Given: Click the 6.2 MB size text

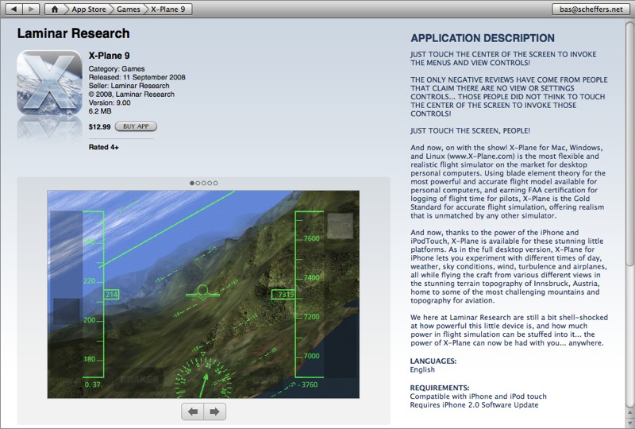Looking at the screenshot, I should pos(100,111).
